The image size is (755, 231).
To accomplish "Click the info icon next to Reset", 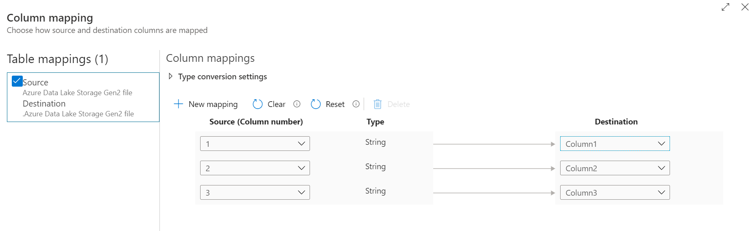I will pos(356,104).
